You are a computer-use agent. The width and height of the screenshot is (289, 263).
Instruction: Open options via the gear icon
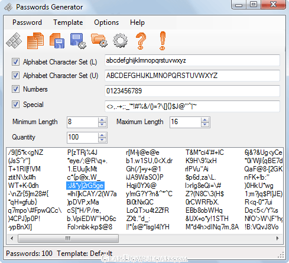point(120,40)
